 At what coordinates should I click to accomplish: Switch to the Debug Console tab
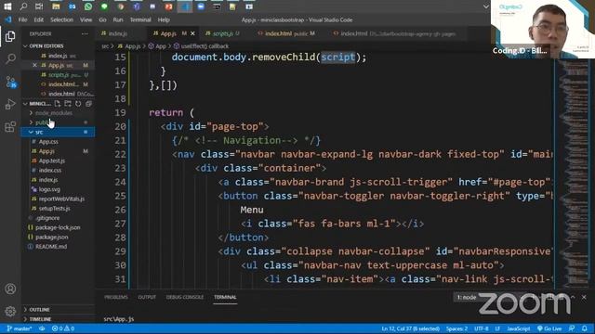(x=185, y=297)
